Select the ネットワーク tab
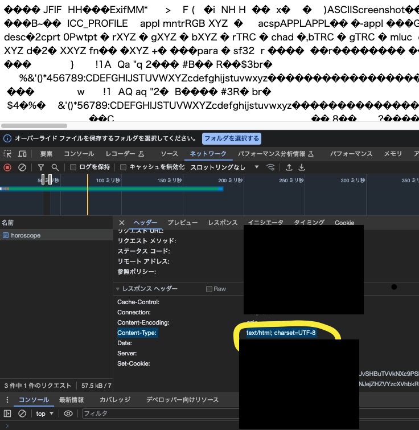 tap(208, 154)
